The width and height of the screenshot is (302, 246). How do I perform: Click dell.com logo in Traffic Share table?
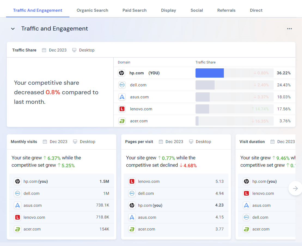(x=122, y=85)
